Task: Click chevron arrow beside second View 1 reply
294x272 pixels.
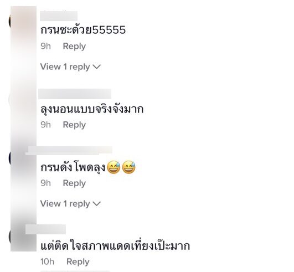Action: point(97,203)
